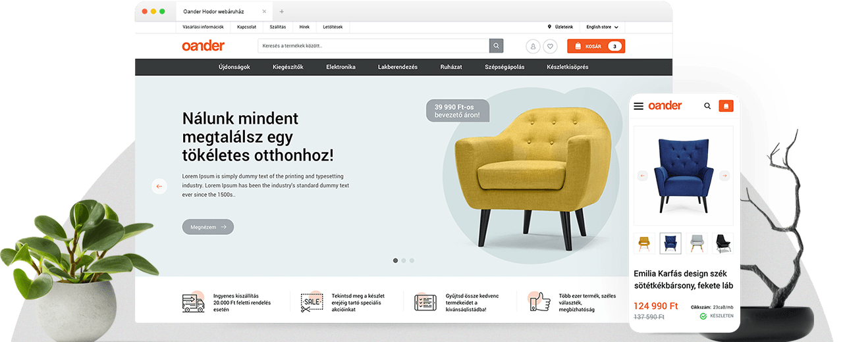Screen dimensions: 843x342
Task: Click the green Készleten check icon
Action: 703,316
